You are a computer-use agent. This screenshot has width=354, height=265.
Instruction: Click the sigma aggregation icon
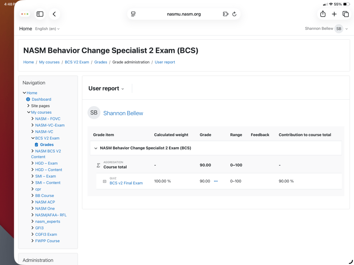coord(98,165)
